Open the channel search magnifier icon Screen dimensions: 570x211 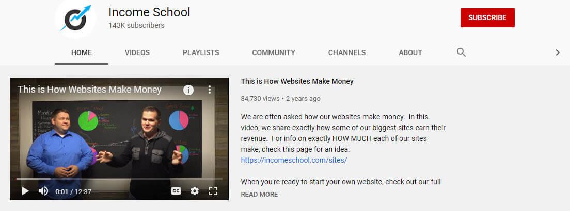point(461,52)
